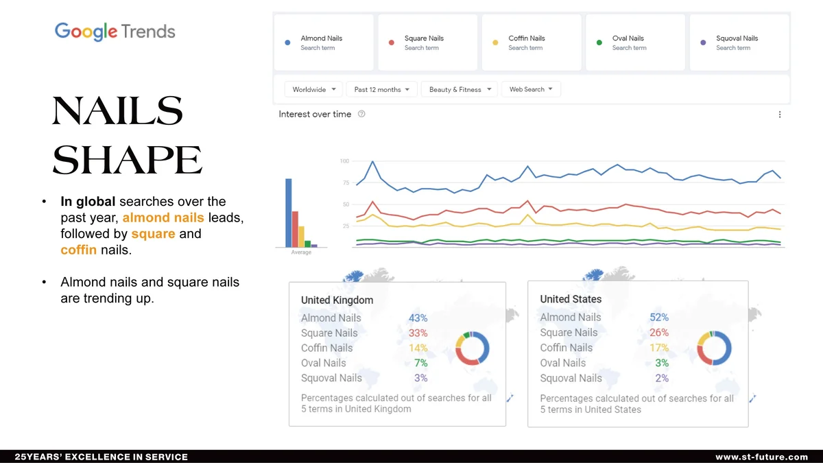
Task: Click the 7% Oval Nails value for United Kingdom
Action: click(x=421, y=363)
